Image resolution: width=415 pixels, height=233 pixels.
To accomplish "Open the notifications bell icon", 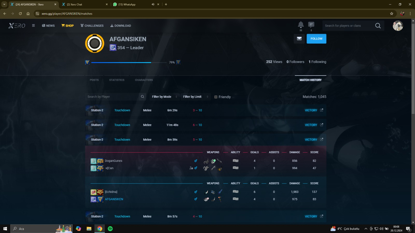I will [x=301, y=25].
